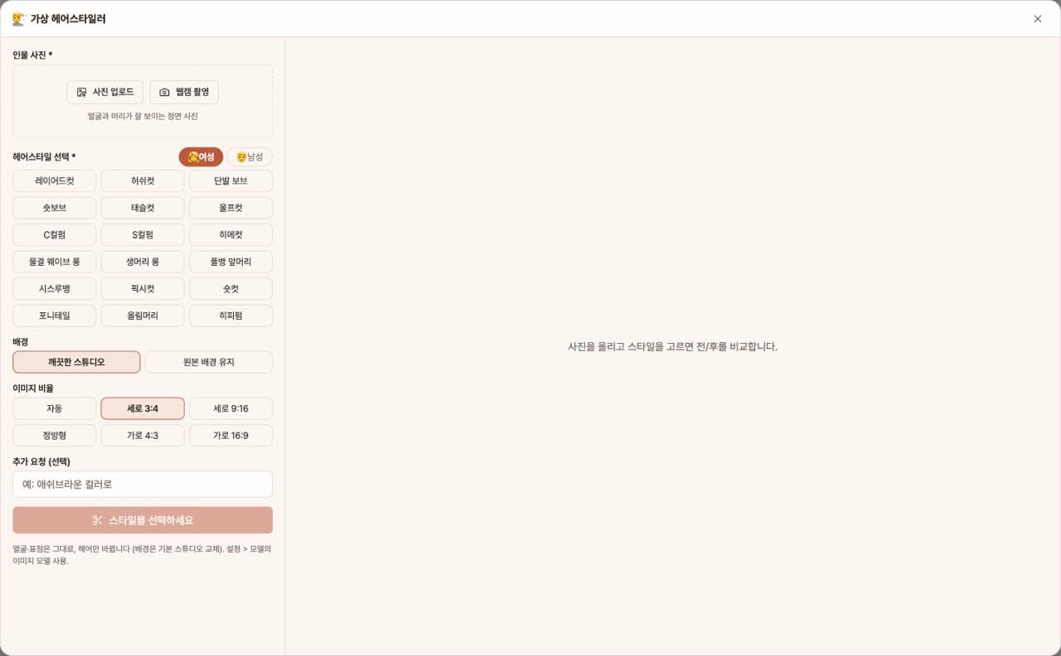Choose the 올림머리 updo style
Screen dimensions: 1061x656
point(143,316)
